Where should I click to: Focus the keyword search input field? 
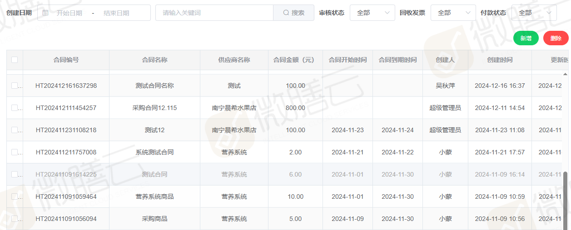[214, 13]
